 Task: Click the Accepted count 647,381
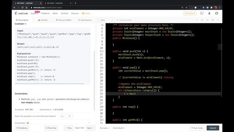[29, 110]
